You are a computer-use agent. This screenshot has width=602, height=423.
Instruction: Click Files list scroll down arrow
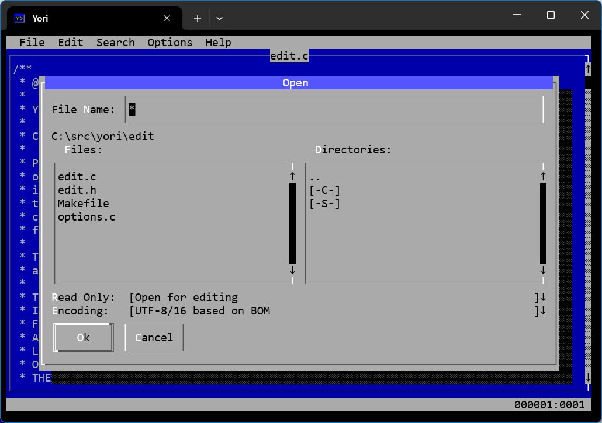[293, 270]
